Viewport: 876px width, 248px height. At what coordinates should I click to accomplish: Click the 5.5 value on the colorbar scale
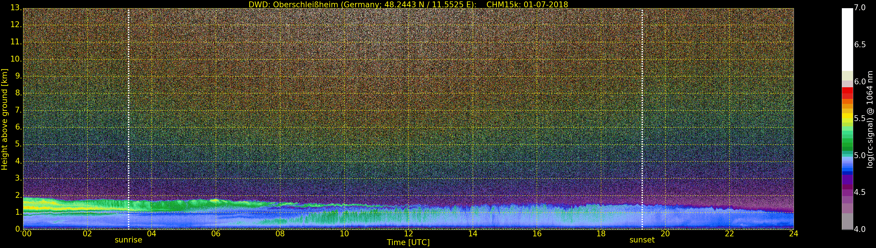coord(860,118)
